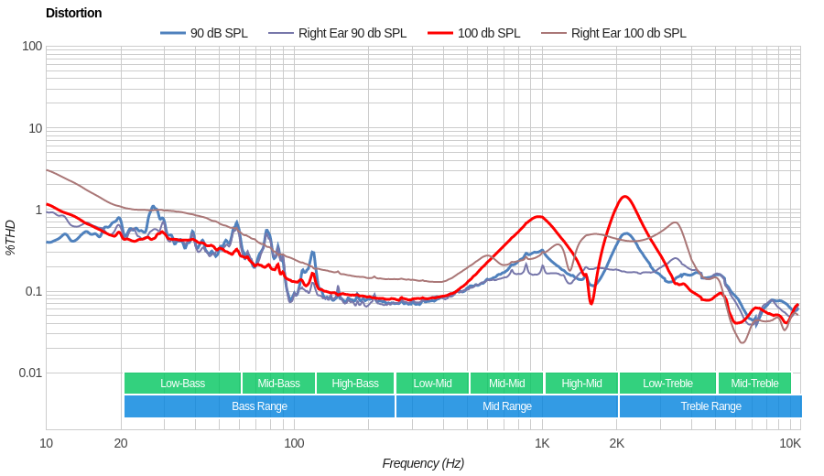Select the Mid-Mid frequency band

click(506, 384)
